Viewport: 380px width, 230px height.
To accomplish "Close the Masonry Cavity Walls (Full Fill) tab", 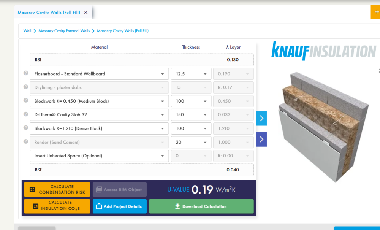I will [x=86, y=13].
